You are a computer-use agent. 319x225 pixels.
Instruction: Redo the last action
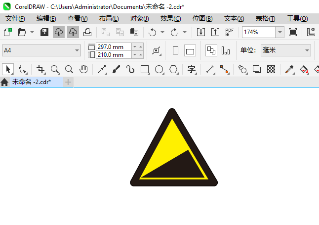pyautogui.click(x=174, y=32)
